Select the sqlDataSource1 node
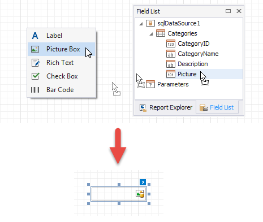This screenshot has width=263, height=222. pos(179,23)
